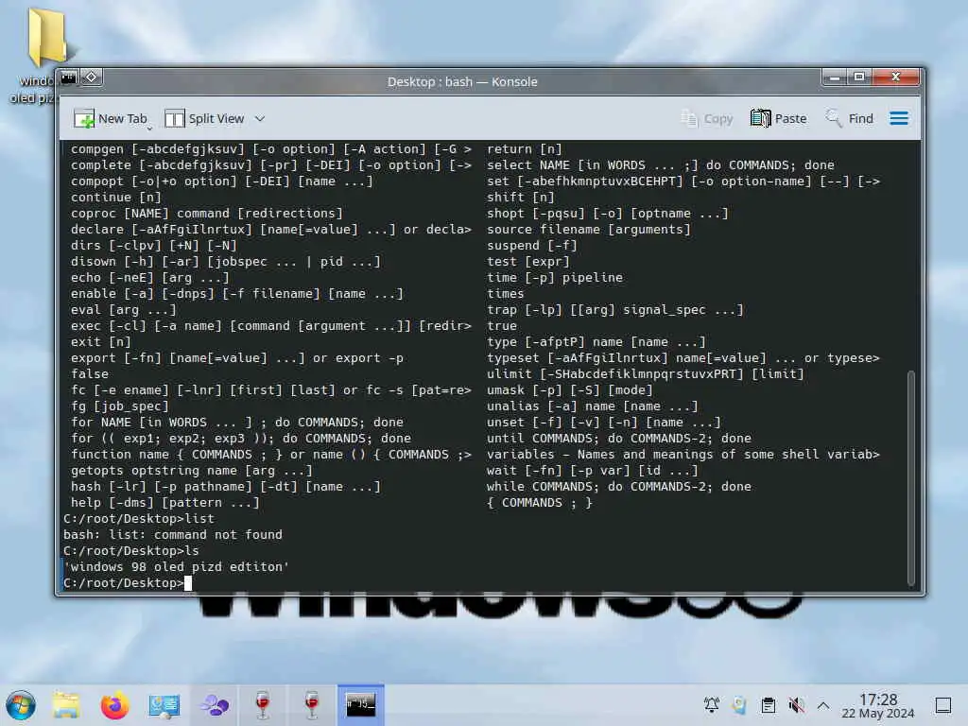Viewport: 968px width, 726px height.
Task: Click the Split View button
Action: (204, 118)
